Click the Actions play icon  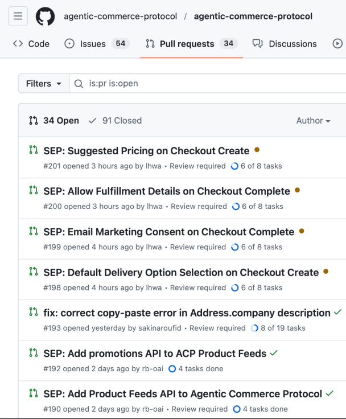(337, 44)
